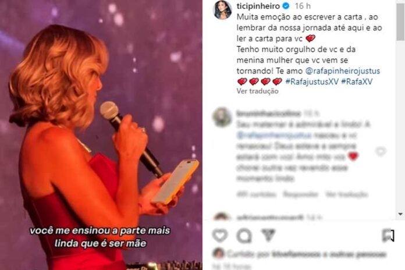Open the first commenter's avatar
Viewport: 405px width, 270px height.
222,118
